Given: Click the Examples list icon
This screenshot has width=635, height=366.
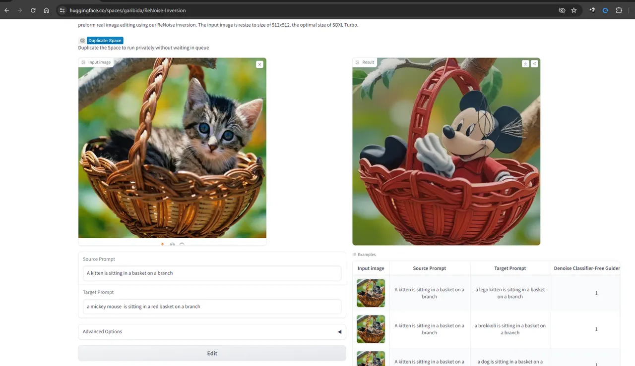Looking at the screenshot, I should (x=355, y=255).
